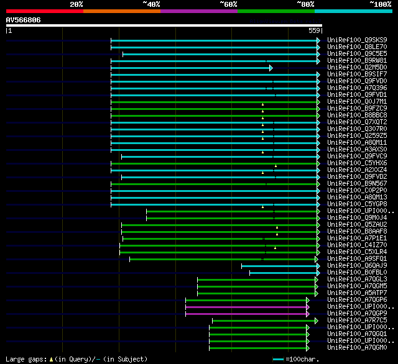Click the UniRef100_A7Q396 label

click(x=357, y=88)
